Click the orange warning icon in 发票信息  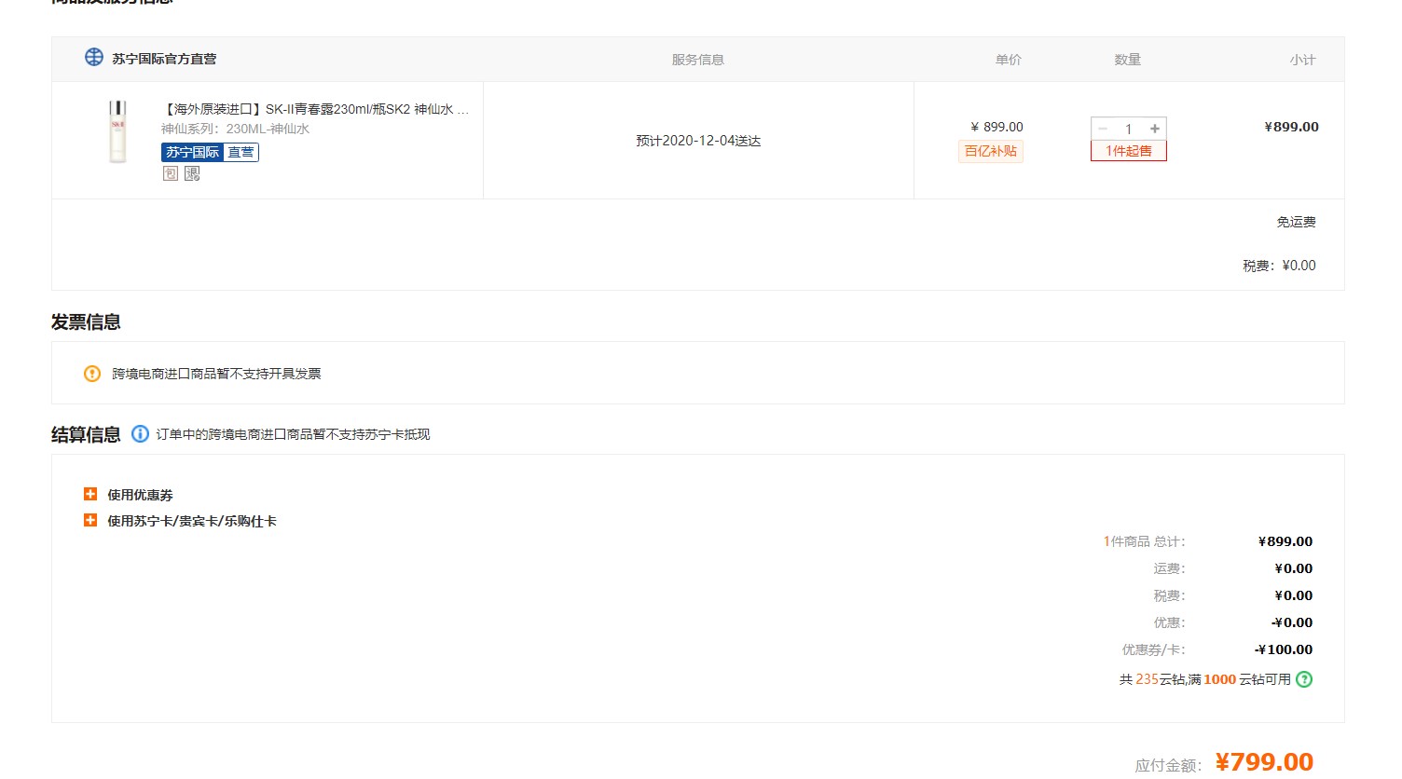tap(92, 374)
